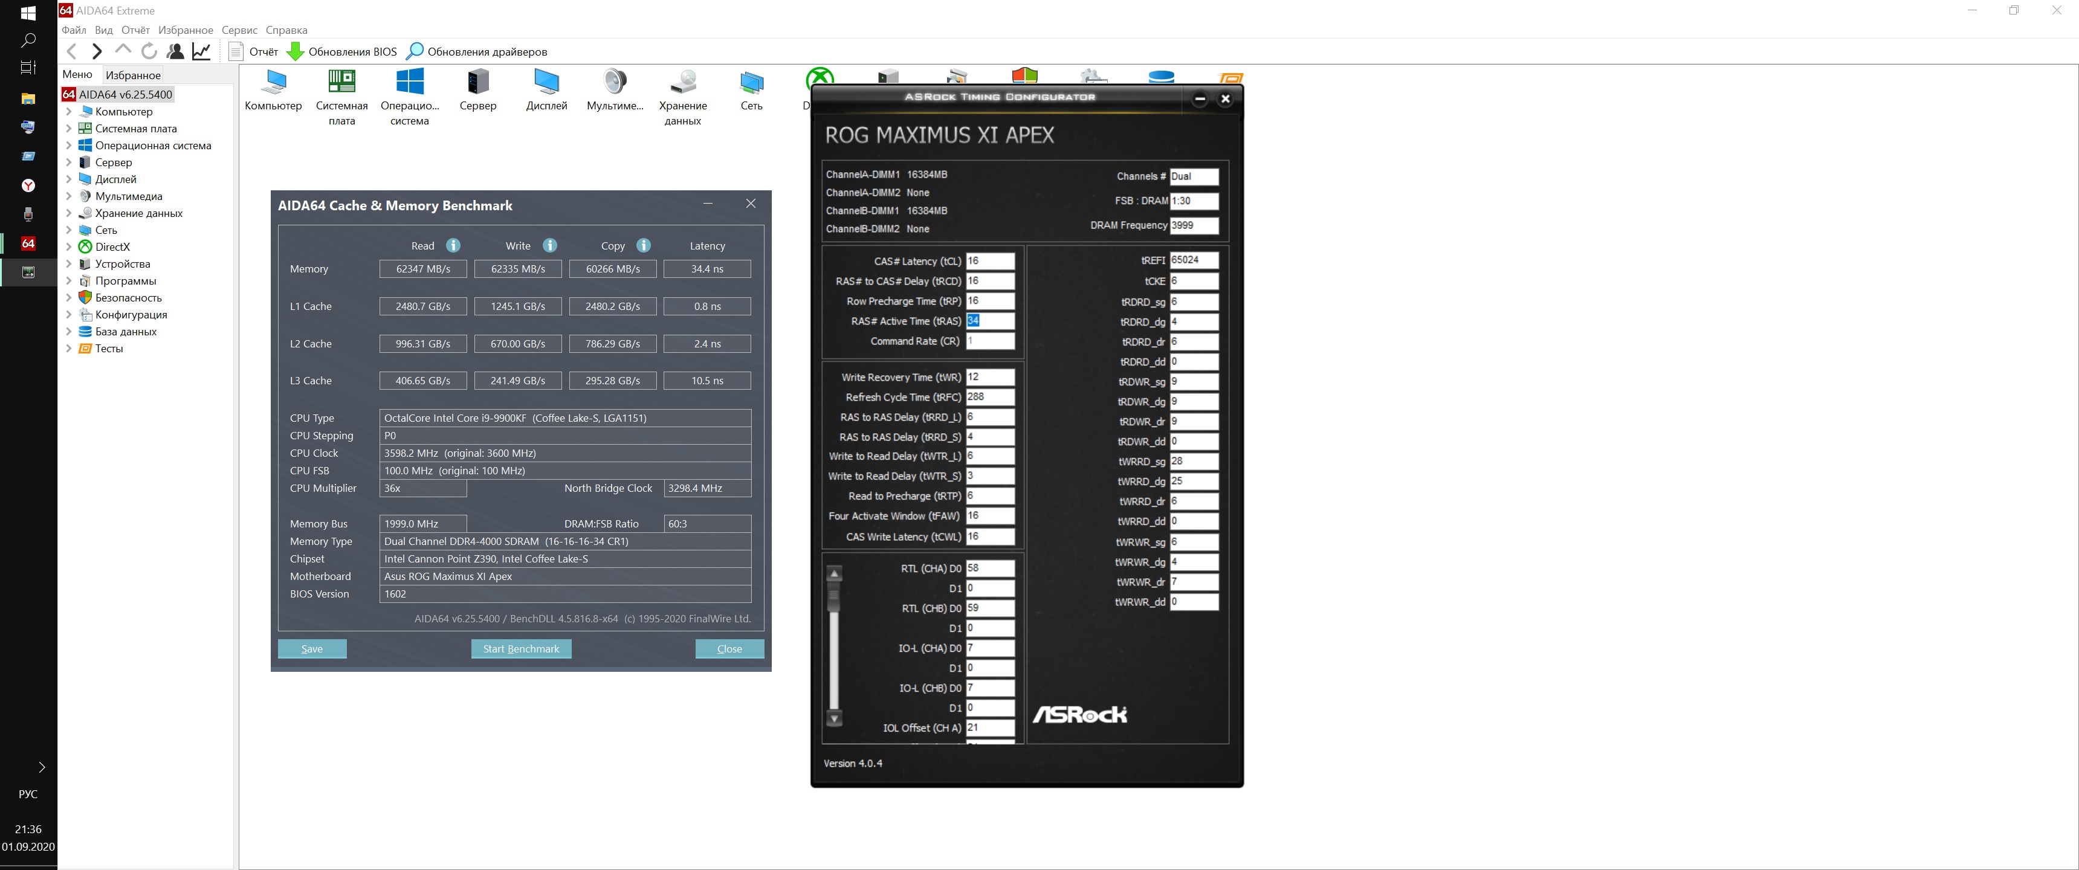Click the Read info icon

(453, 245)
